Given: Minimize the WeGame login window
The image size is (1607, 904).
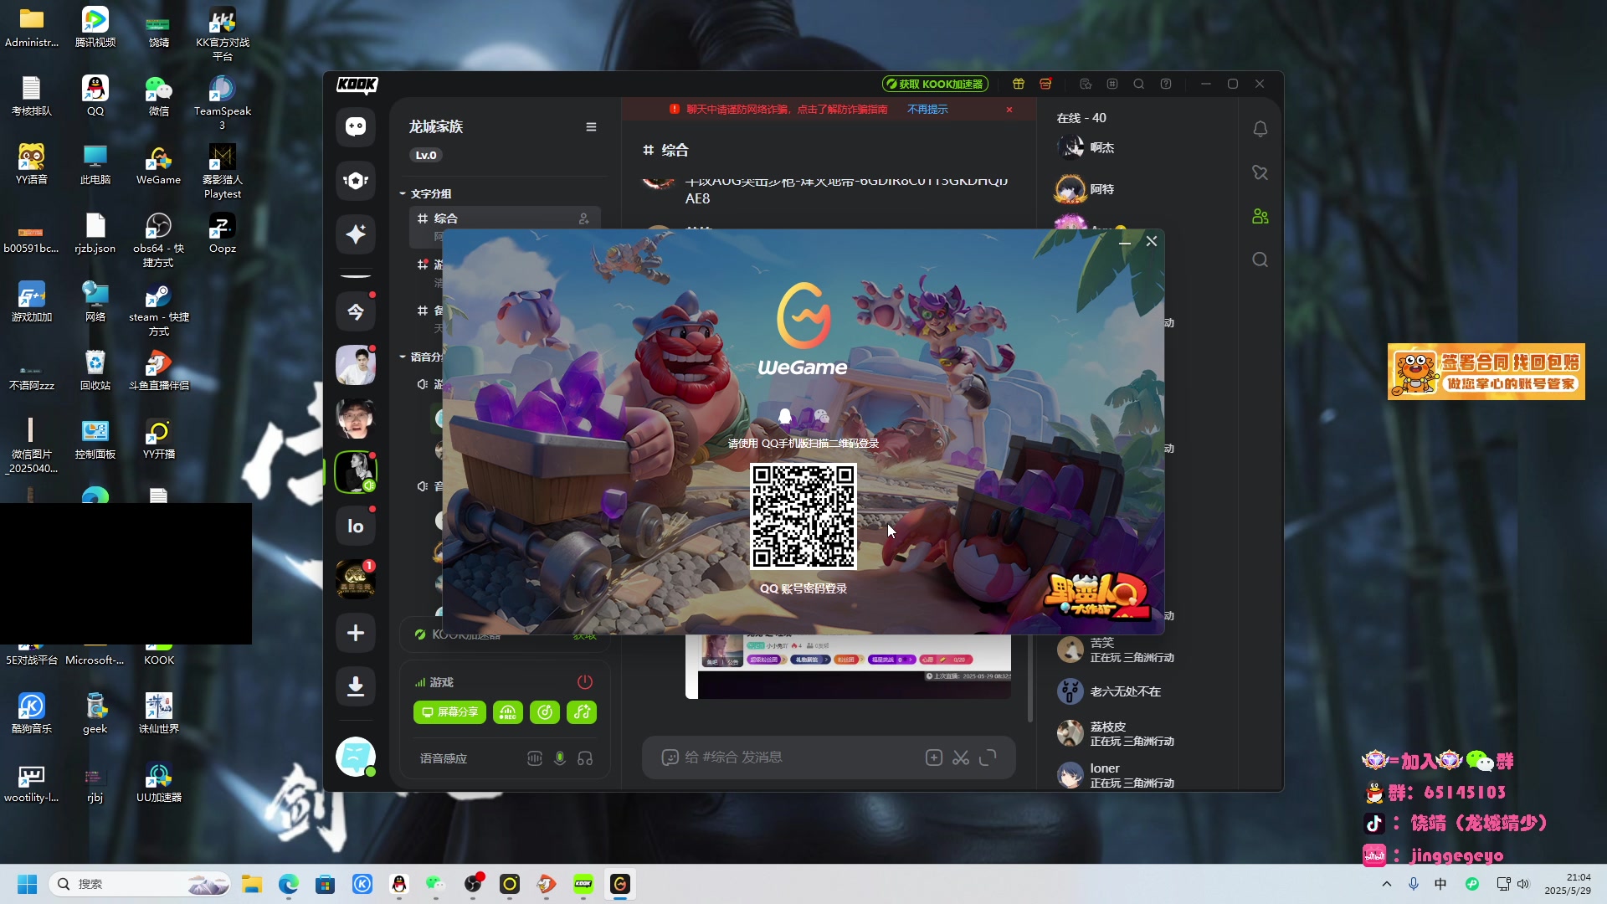Looking at the screenshot, I should (x=1125, y=241).
